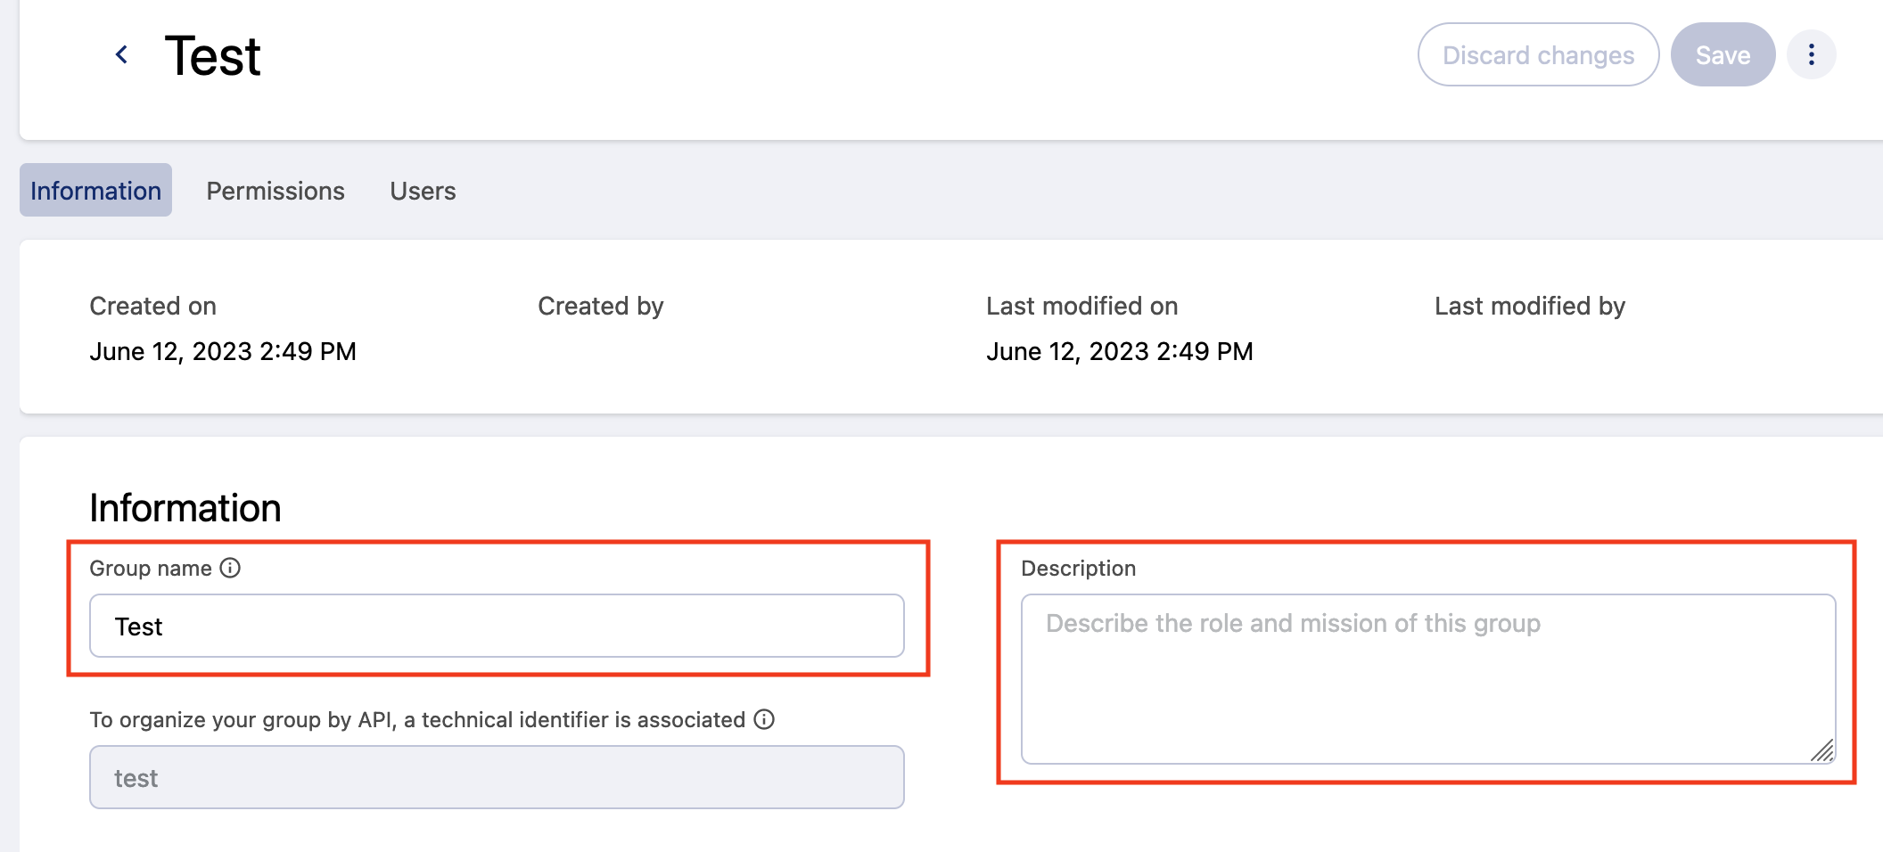Open the Users tab
The width and height of the screenshot is (1883, 852).
coord(423,191)
